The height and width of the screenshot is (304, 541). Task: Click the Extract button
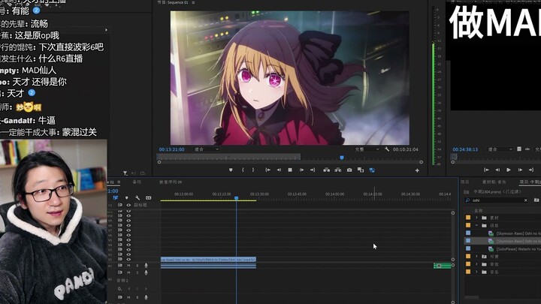point(338,170)
